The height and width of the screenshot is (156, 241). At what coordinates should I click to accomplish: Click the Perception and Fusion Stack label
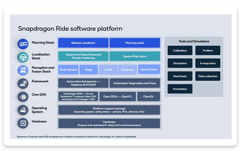tap(43, 70)
